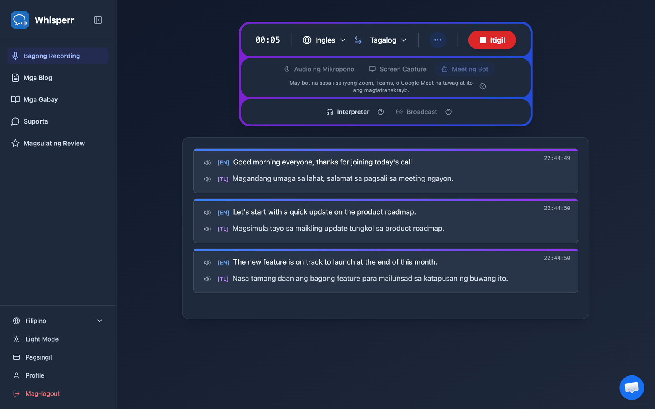This screenshot has width=655, height=409.
Task: Go to Suporta
Action: click(58, 121)
